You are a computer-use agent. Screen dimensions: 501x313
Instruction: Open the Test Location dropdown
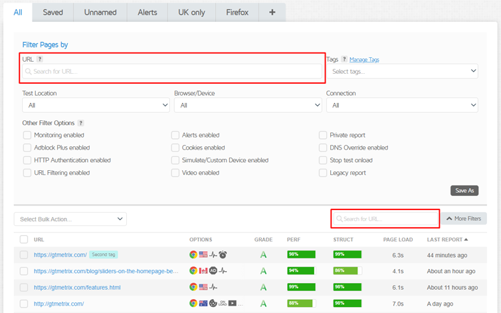tap(96, 105)
